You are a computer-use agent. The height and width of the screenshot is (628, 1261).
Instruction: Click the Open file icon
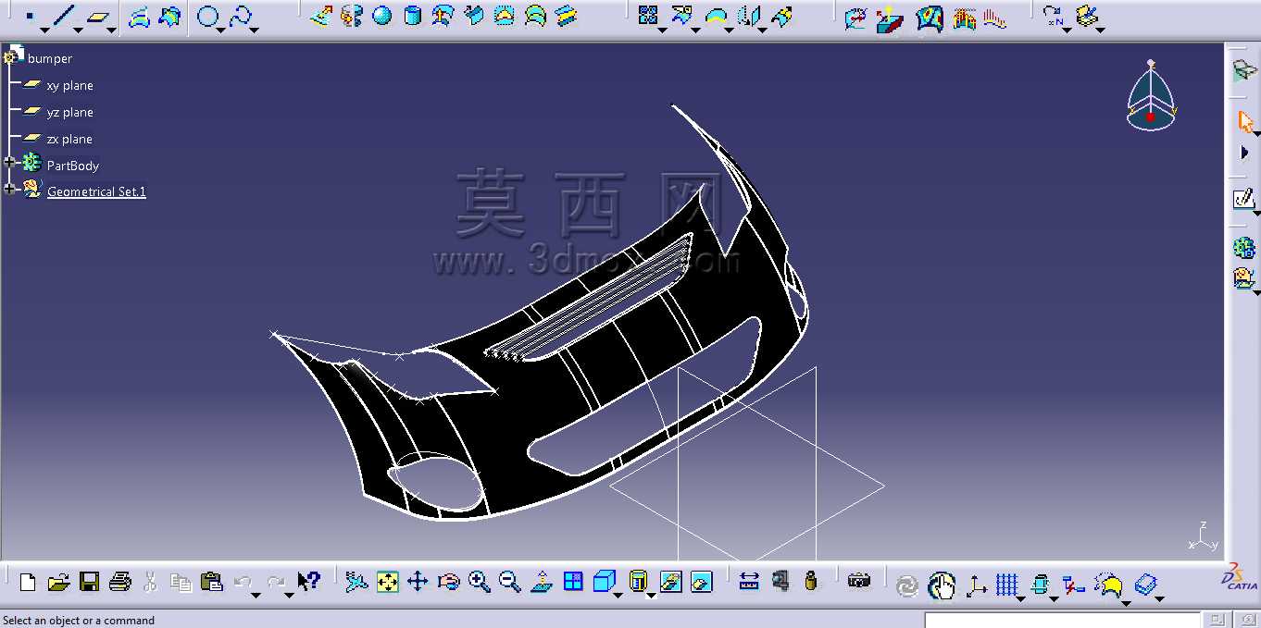58,582
